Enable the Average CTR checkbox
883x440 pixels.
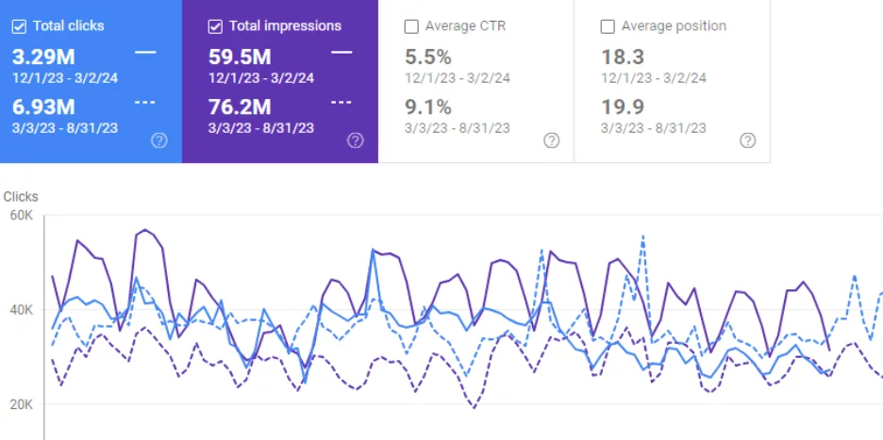[x=411, y=26]
